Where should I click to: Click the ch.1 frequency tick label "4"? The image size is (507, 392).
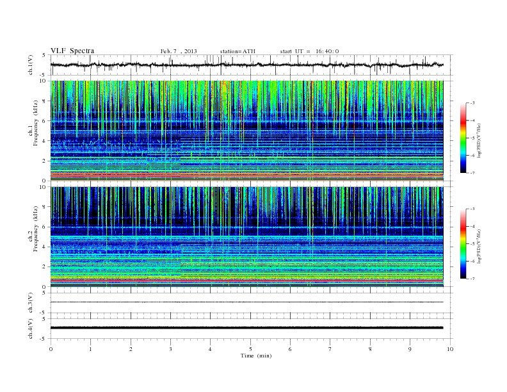(44, 141)
